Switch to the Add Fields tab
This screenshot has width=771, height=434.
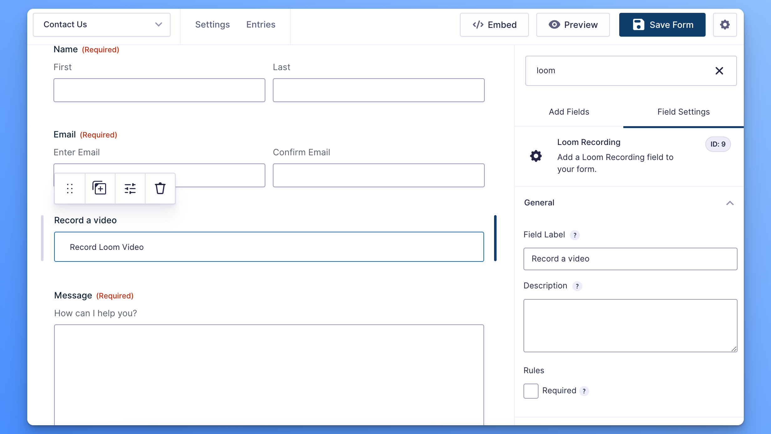pyautogui.click(x=569, y=112)
